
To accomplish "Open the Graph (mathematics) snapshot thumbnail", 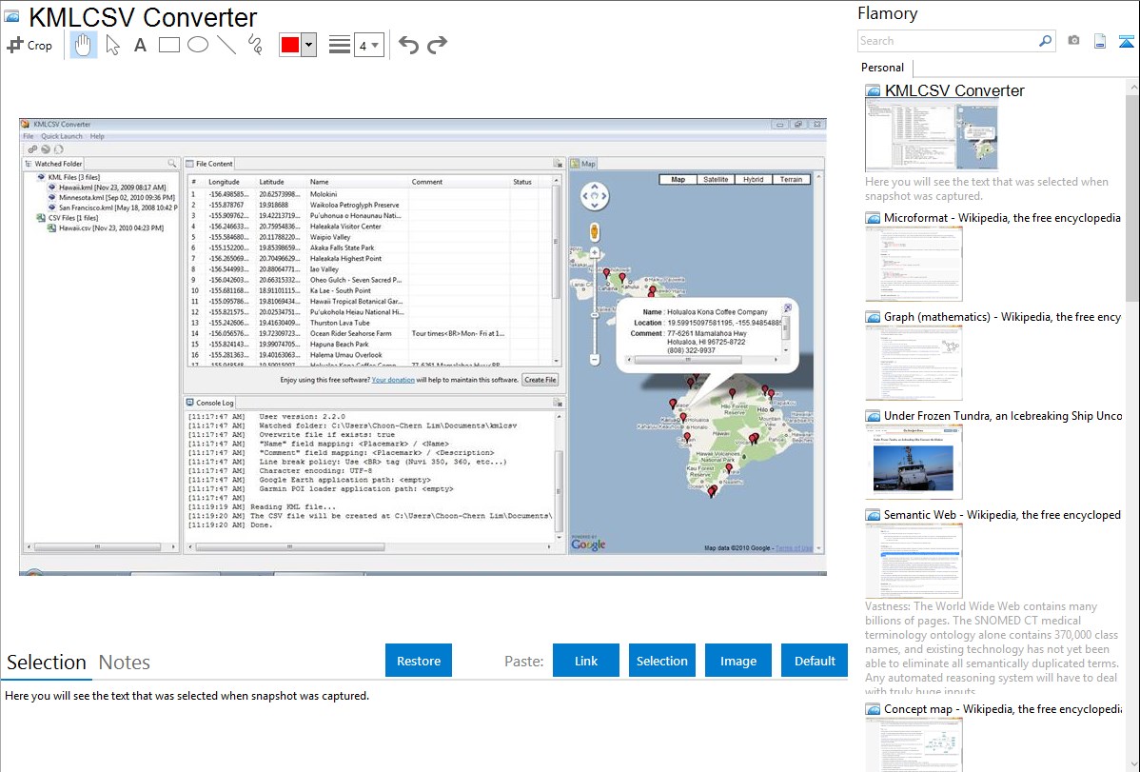I will [914, 363].
